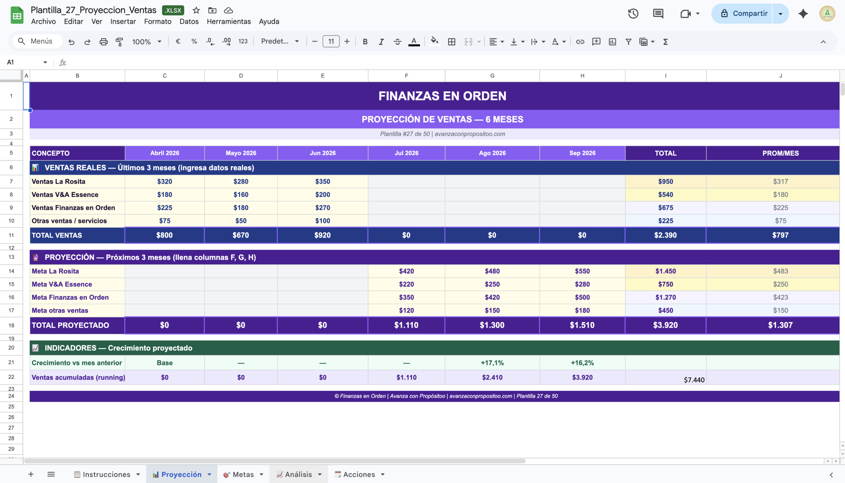
Task: Star this spreadsheet file
Action: click(196, 10)
